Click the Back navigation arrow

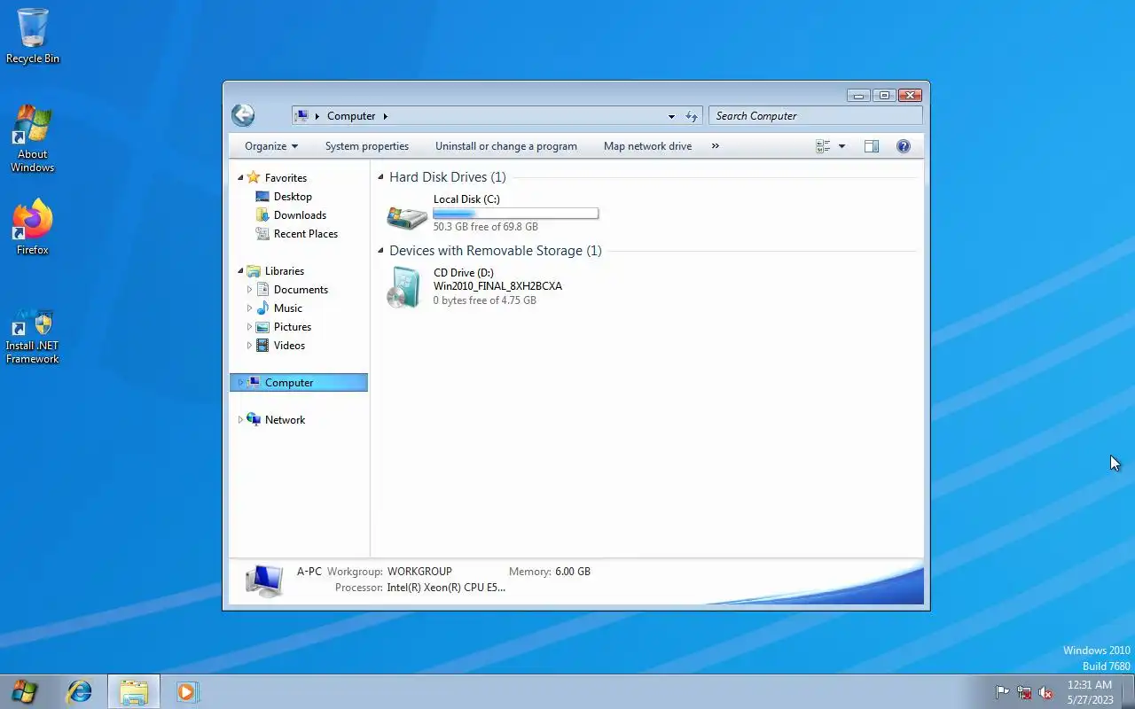[x=243, y=115]
